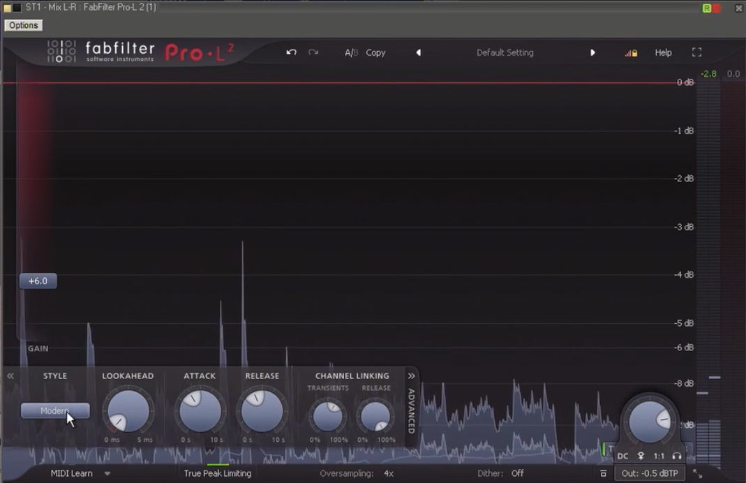
Task: Open Oversampling 4x selector
Action: point(388,473)
